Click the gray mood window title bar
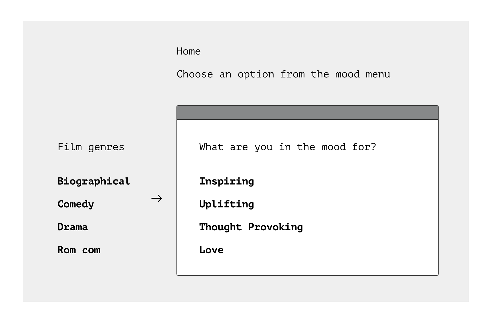Viewport: 496px width, 321px height. (x=307, y=113)
